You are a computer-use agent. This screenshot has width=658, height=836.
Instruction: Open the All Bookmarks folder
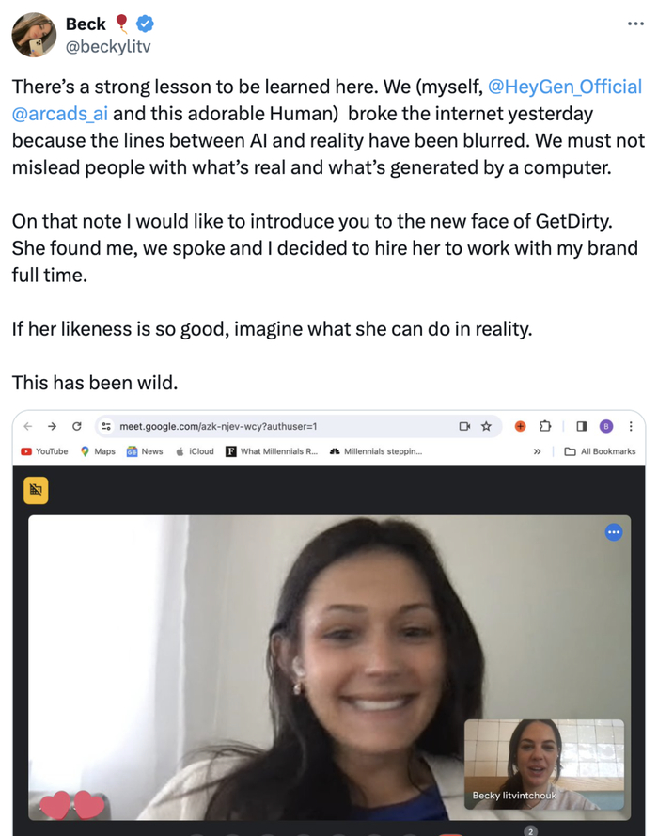pyautogui.click(x=600, y=451)
